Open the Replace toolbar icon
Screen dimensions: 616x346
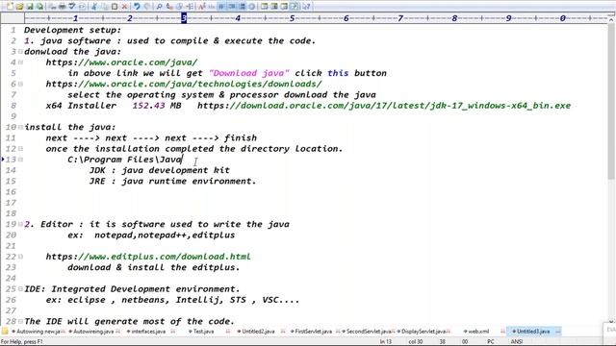(x=169, y=7)
